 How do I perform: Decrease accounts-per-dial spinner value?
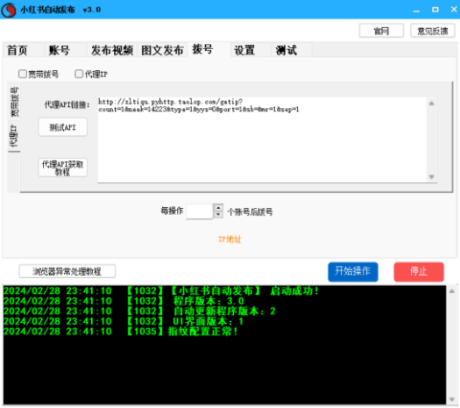point(218,215)
